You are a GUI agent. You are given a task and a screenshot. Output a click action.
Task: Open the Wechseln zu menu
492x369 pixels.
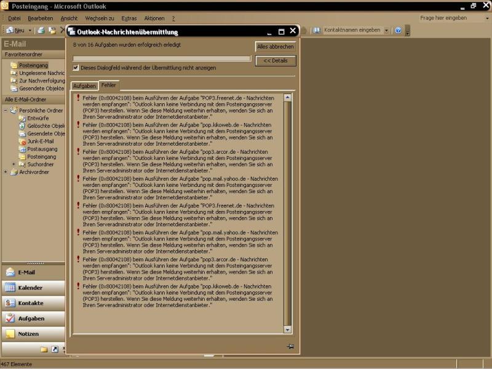coord(100,18)
